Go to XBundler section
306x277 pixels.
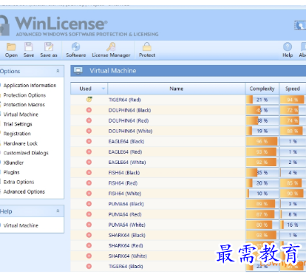tap(13, 163)
